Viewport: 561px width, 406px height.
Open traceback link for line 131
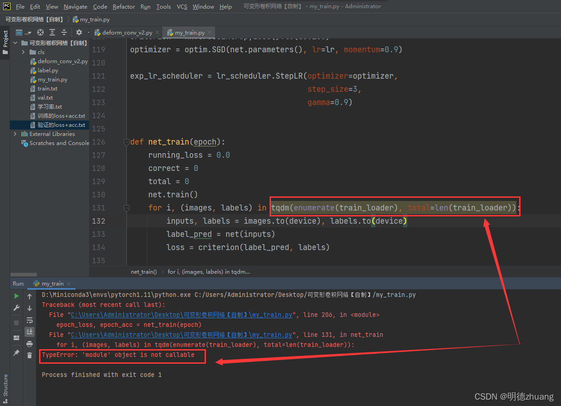[x=181, y=335]
